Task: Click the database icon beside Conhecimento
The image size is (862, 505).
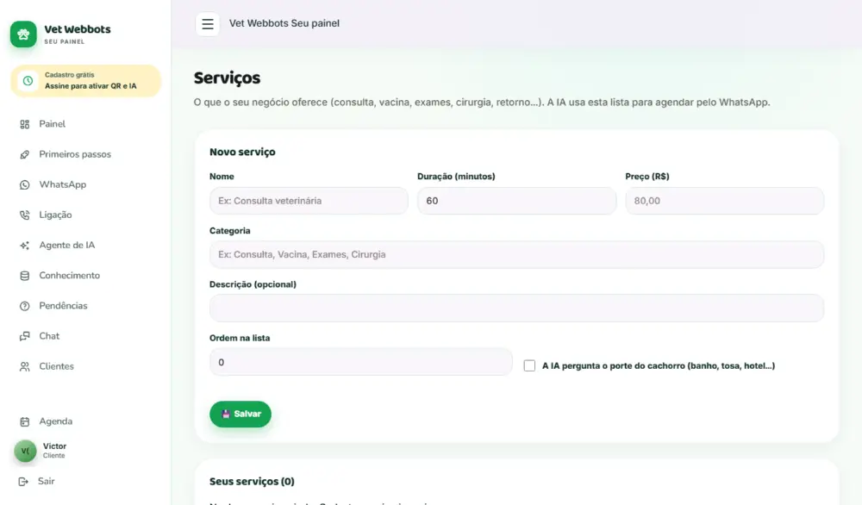Action: (x=25, y=275)
